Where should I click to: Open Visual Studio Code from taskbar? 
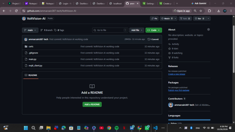155,128
